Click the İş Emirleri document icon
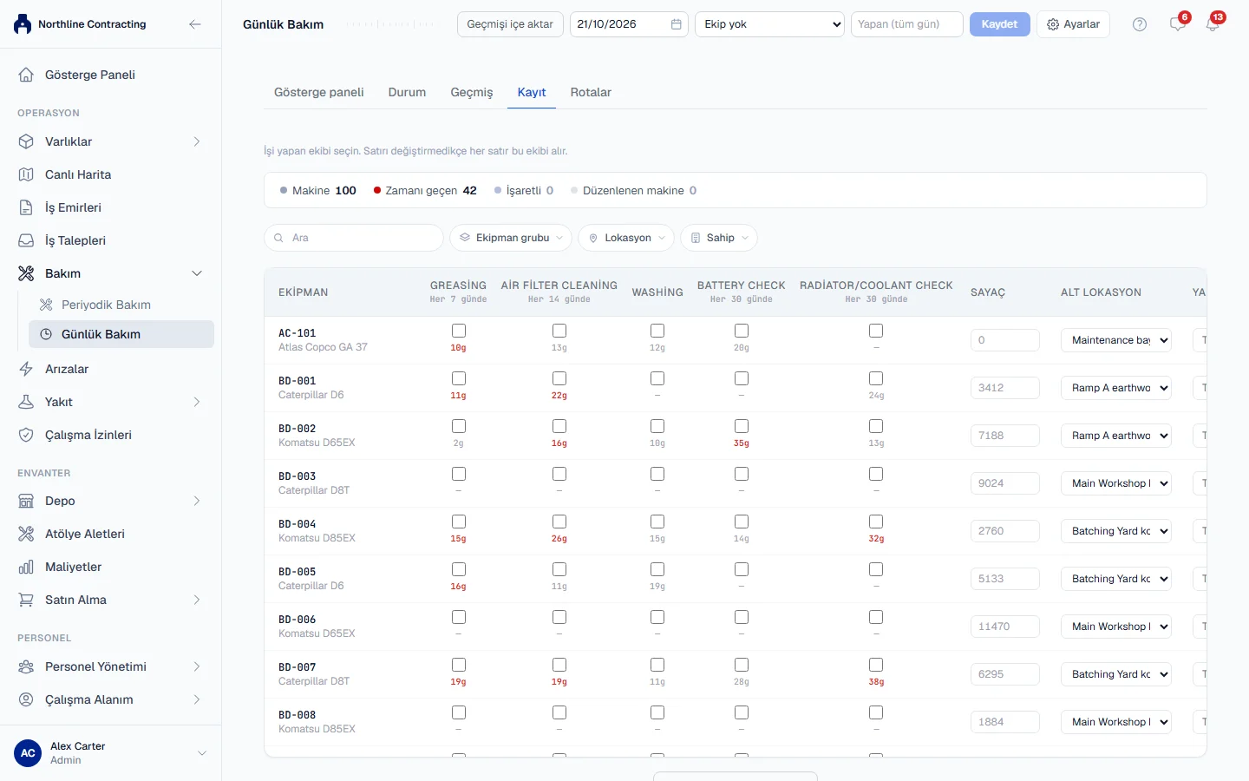The width and height of the screenshot is (1249, 781). (26, 207)
